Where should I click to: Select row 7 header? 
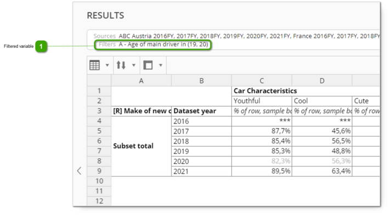click(99, 151)
